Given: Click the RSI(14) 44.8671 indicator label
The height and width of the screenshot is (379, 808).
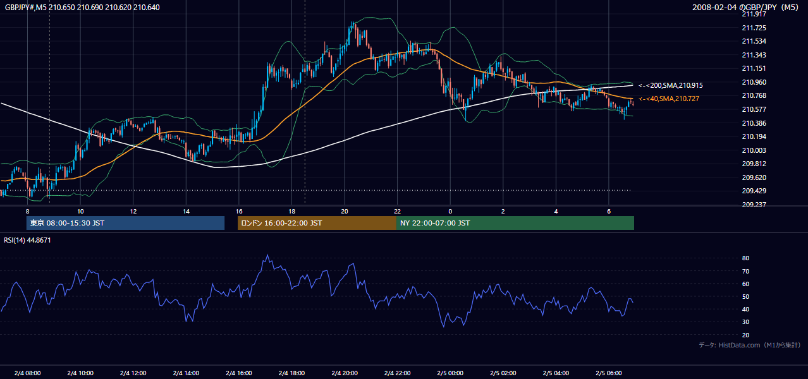Looking at the screenshot, I should click(x=28, y=240).
